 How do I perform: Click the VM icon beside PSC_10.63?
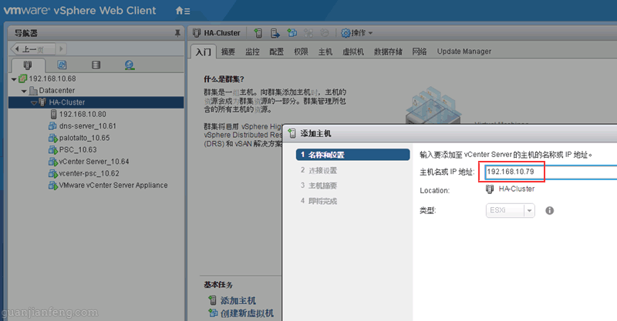click(x=52, y=149)
